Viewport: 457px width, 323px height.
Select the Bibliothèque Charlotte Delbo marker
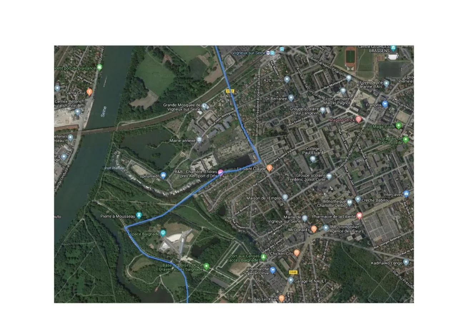tap(349, 202)
